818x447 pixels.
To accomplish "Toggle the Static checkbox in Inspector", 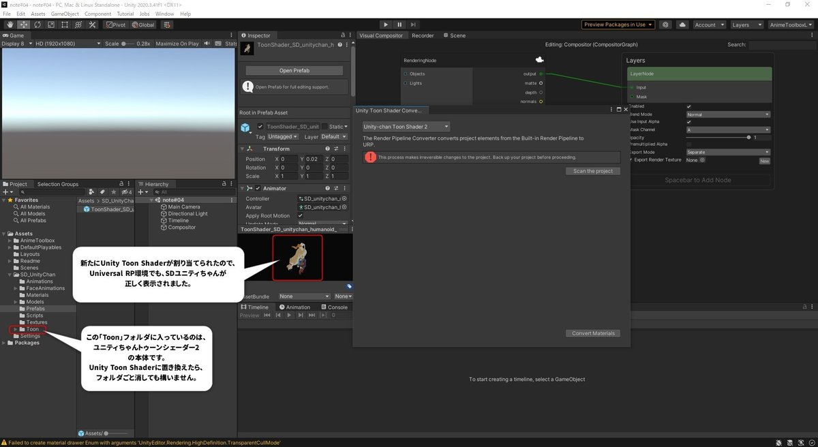I will [x=324, y=126].
